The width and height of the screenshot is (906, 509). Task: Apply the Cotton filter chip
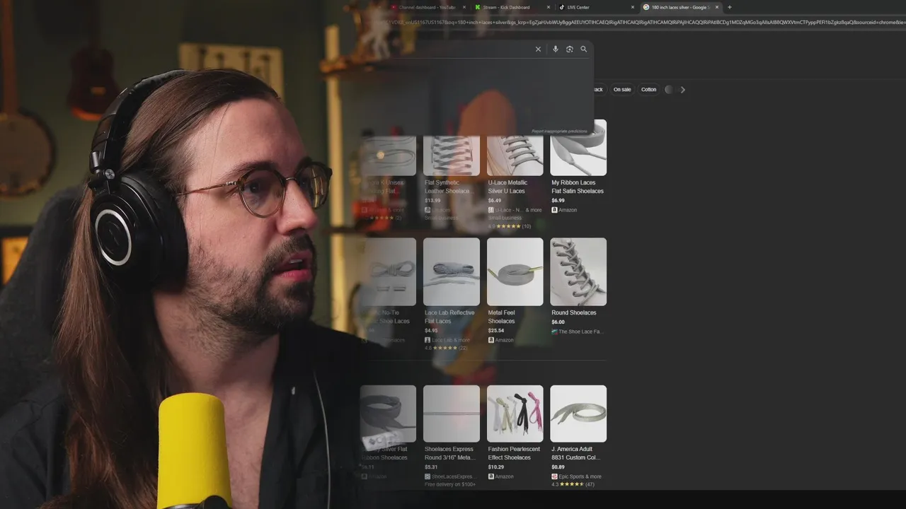coord(648,90)
